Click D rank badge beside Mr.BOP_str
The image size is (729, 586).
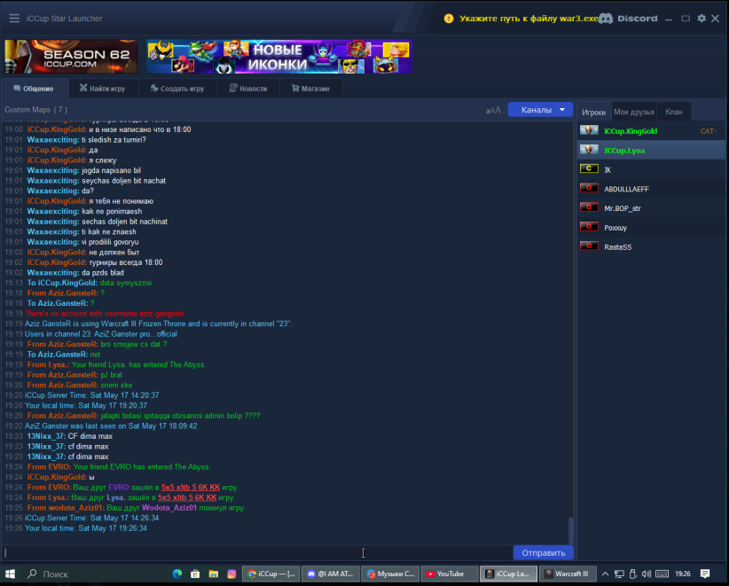coord(589,207)
